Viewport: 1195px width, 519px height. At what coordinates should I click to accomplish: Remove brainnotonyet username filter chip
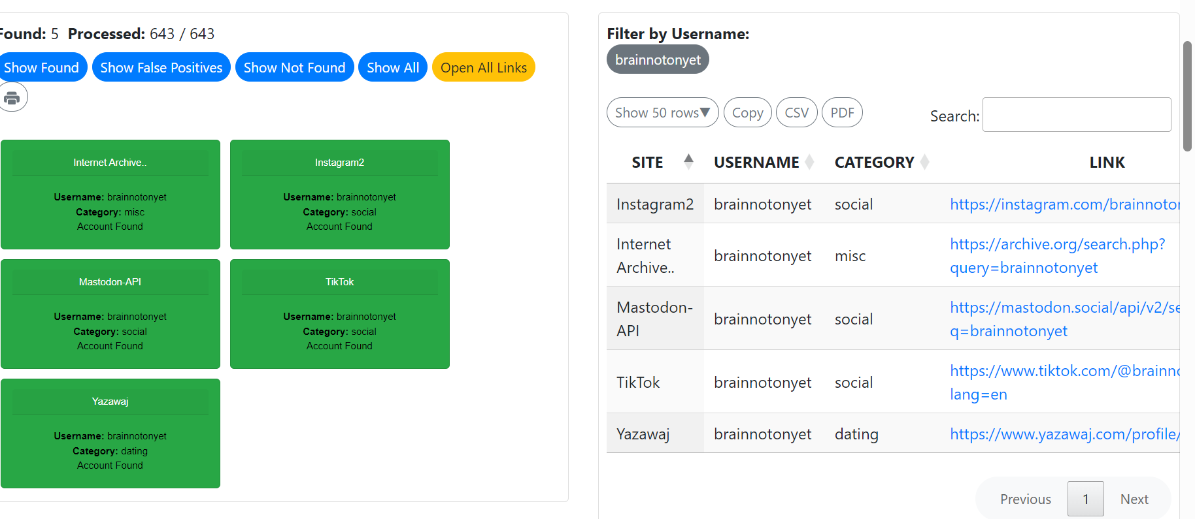click(658, 59)
